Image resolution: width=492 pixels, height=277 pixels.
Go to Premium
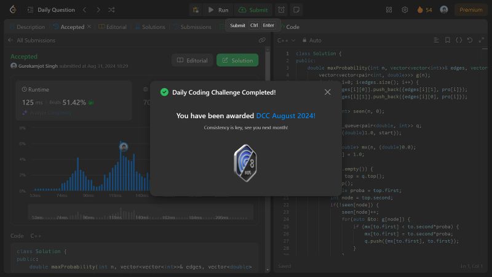[470, 10]
